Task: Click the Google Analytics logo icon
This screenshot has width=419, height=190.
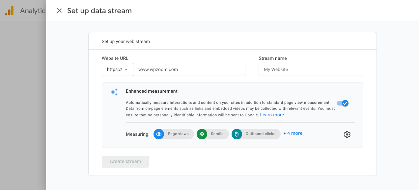Action: pos(9,11)
